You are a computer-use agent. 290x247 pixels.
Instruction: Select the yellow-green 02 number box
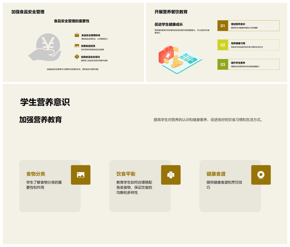pos(223,45)
